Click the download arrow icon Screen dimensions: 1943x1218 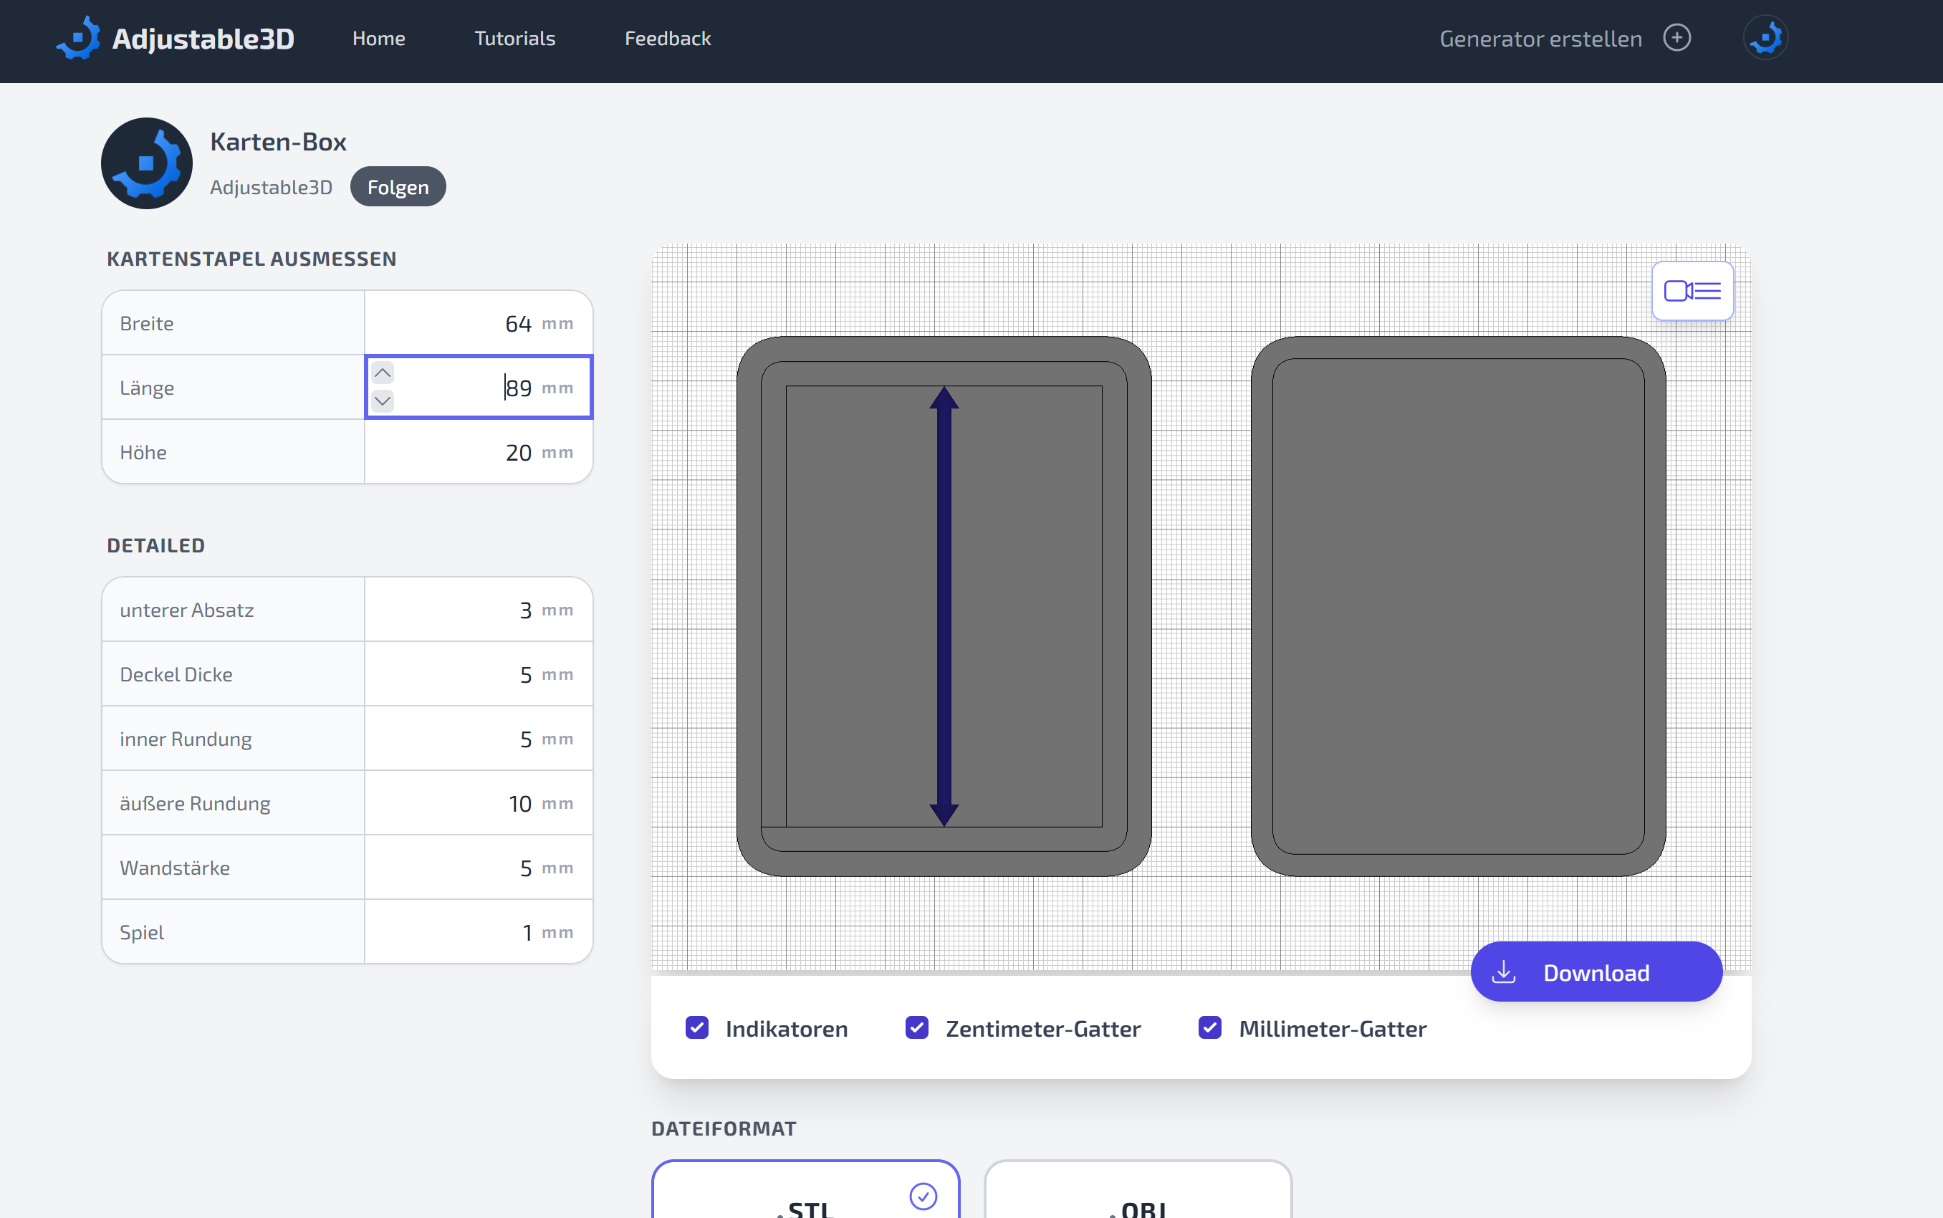pyautogui.click(x=1503, y=972)
